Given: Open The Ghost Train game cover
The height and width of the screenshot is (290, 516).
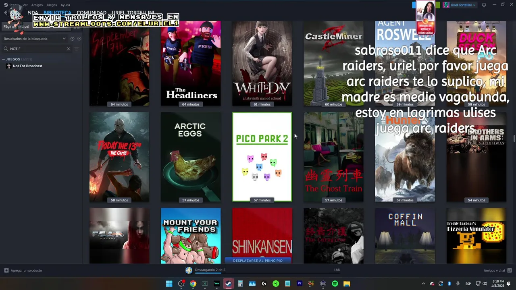Looking at the screenshot, I should (333, 157).
